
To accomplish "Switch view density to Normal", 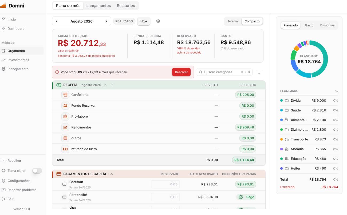I will pos(233,21).
